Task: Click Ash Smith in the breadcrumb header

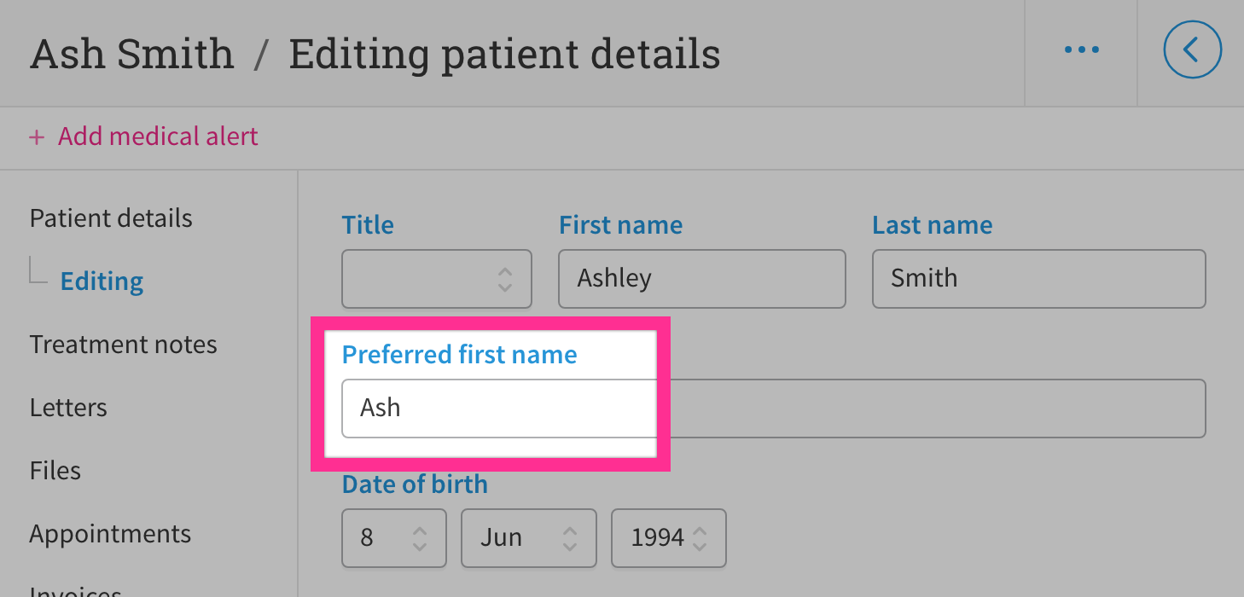Action: tap(131, 53)
